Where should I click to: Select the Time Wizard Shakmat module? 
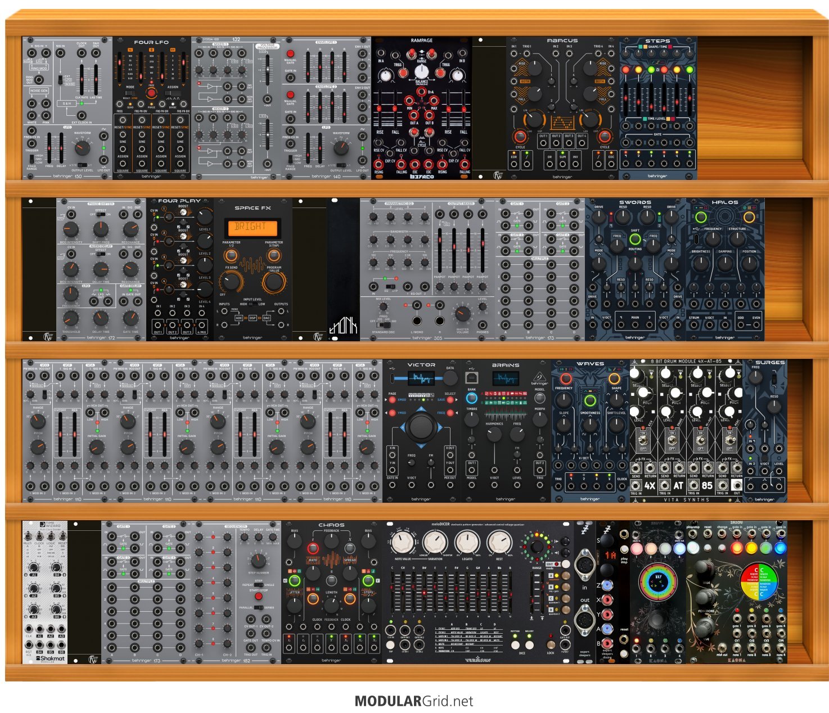pyautogui.click(x=45, y=592)
